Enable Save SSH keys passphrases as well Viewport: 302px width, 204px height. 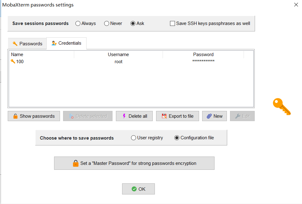(172, 23)
